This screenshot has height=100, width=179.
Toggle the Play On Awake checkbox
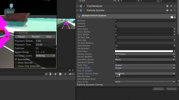(116, 71)
